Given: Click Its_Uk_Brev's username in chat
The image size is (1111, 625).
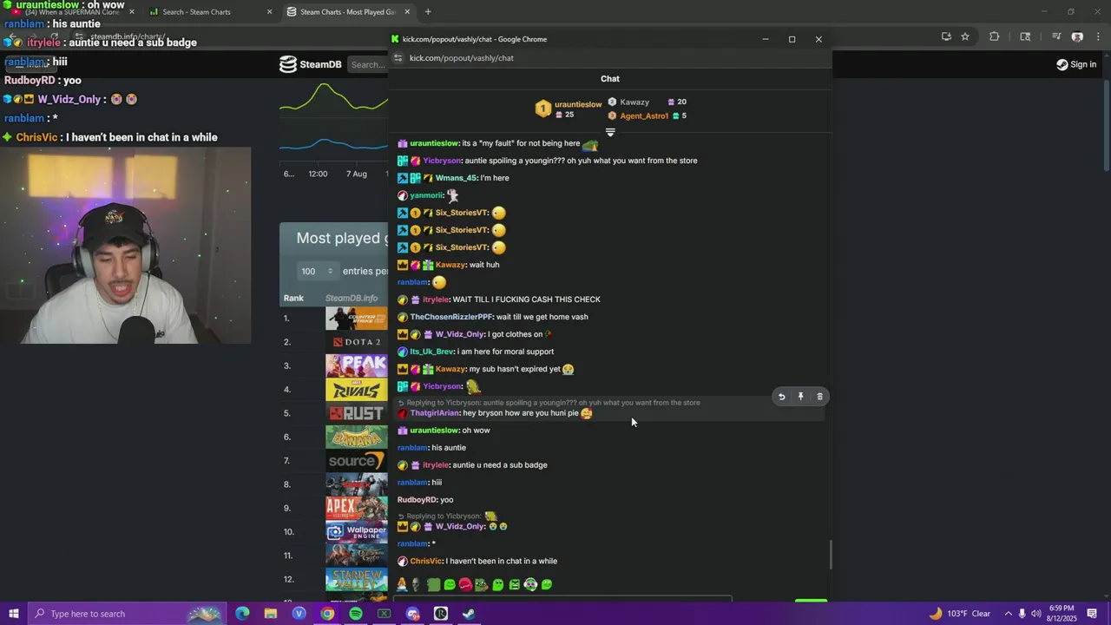Looking at the screenshot, I should tap(431, 352).
